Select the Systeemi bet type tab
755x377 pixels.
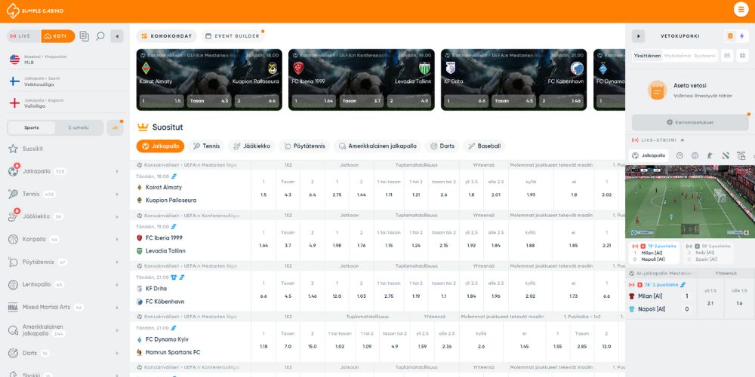(x=705, y=56)
